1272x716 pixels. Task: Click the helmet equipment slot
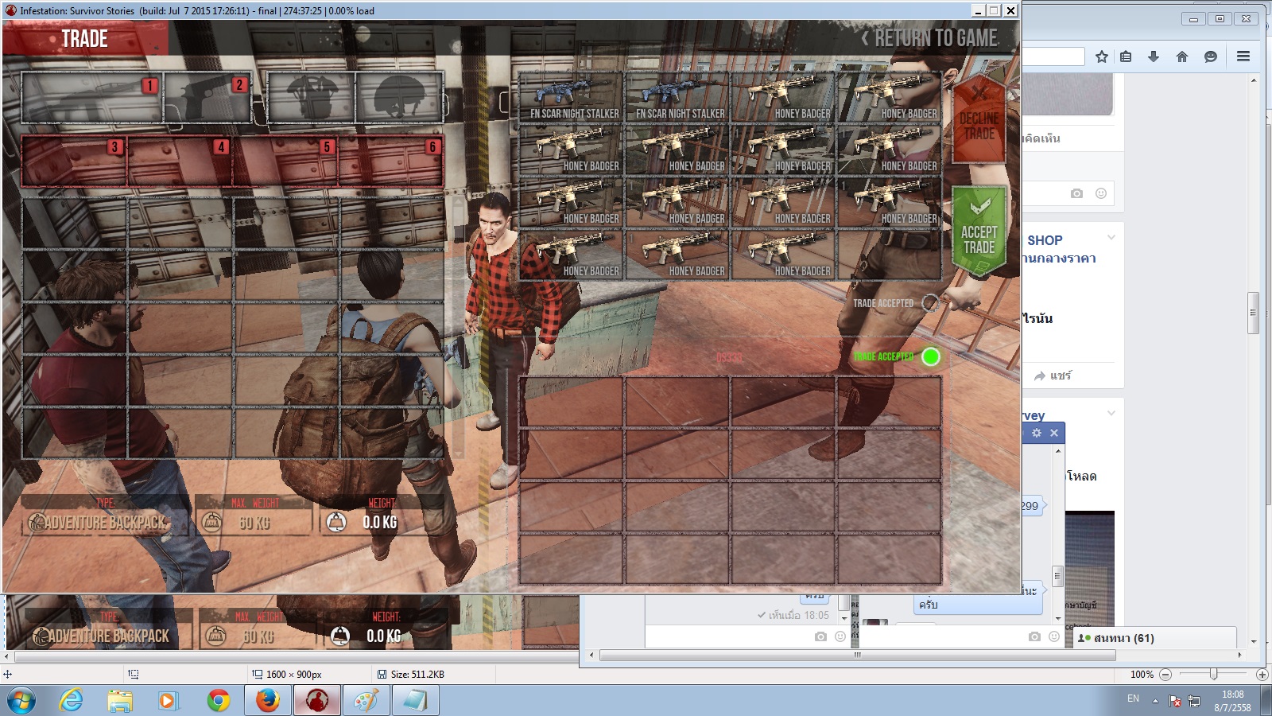click(x=399, y=98)
